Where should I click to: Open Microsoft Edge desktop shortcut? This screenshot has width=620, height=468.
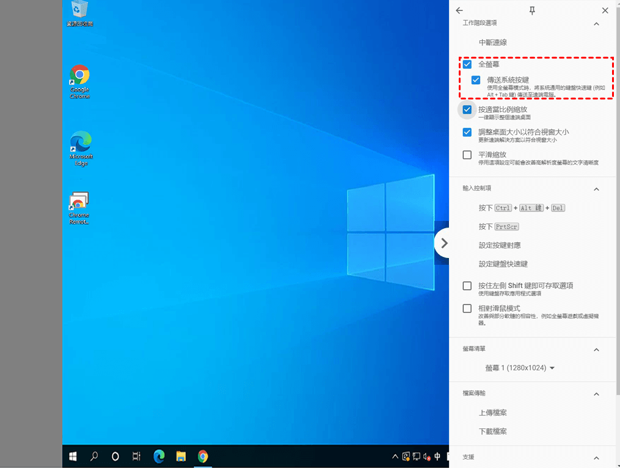pyautogui.click(x=80, y=142)
